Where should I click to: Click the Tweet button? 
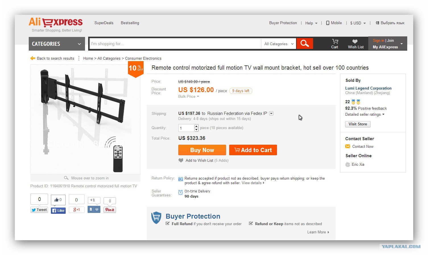39,210
